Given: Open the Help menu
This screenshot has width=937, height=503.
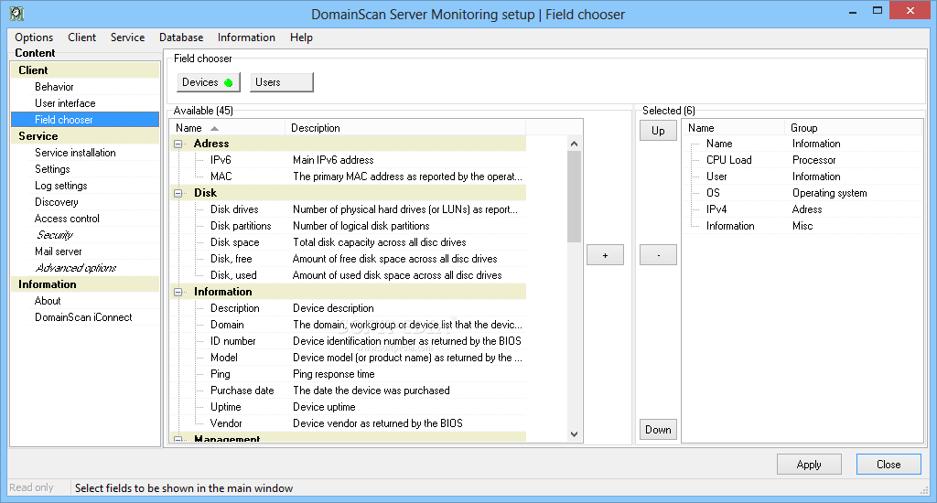Looking at the screenshot, I should click(301, 37).
